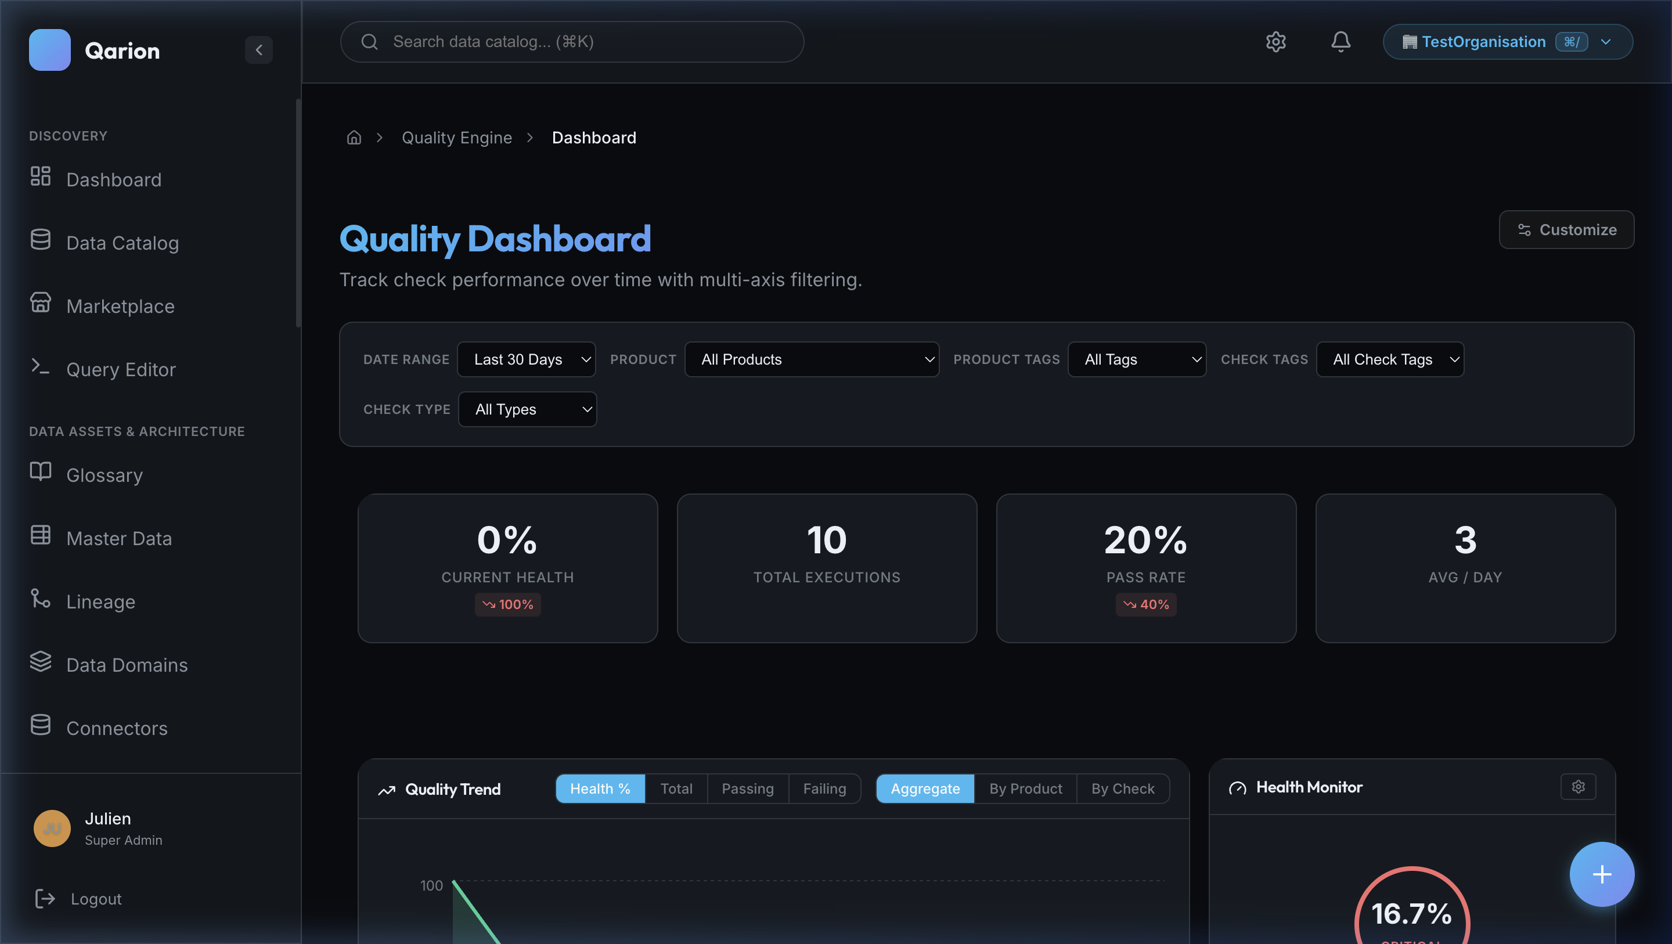Switch Quality Trend view to Total

coord(676,788)
